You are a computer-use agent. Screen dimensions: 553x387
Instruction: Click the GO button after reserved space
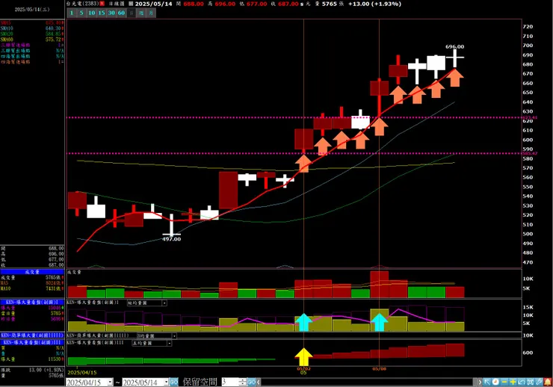point(251,382)
